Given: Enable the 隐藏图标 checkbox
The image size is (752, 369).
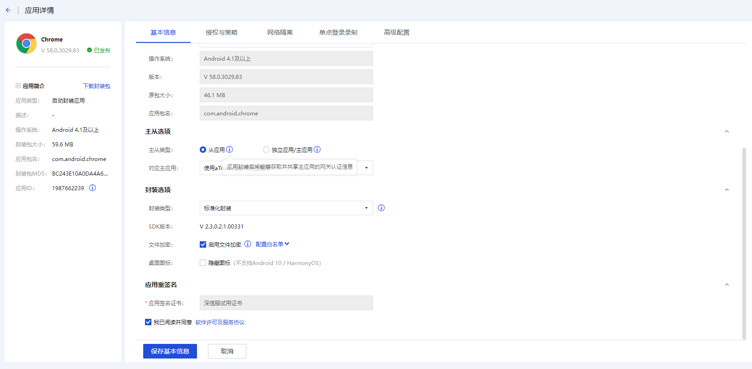Looking at the screenshot, I should tap(203, 263).
